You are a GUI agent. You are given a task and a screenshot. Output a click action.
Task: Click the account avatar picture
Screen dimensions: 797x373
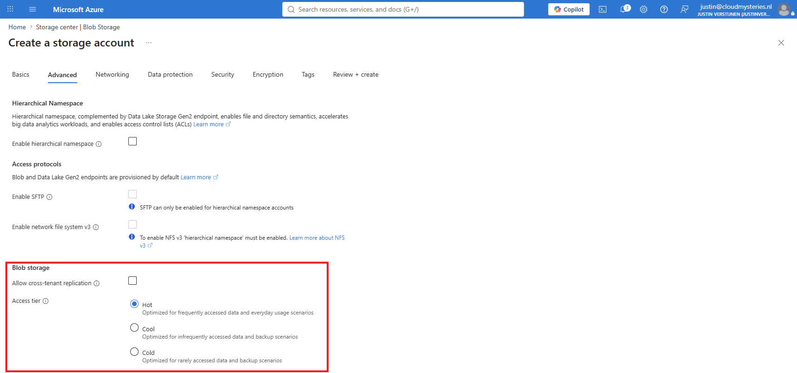click(x=784, y=9)
